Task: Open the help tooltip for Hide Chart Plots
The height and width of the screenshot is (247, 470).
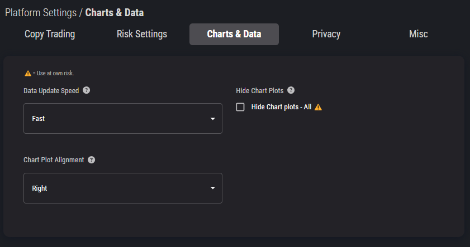Action: (x=291, y=90)
